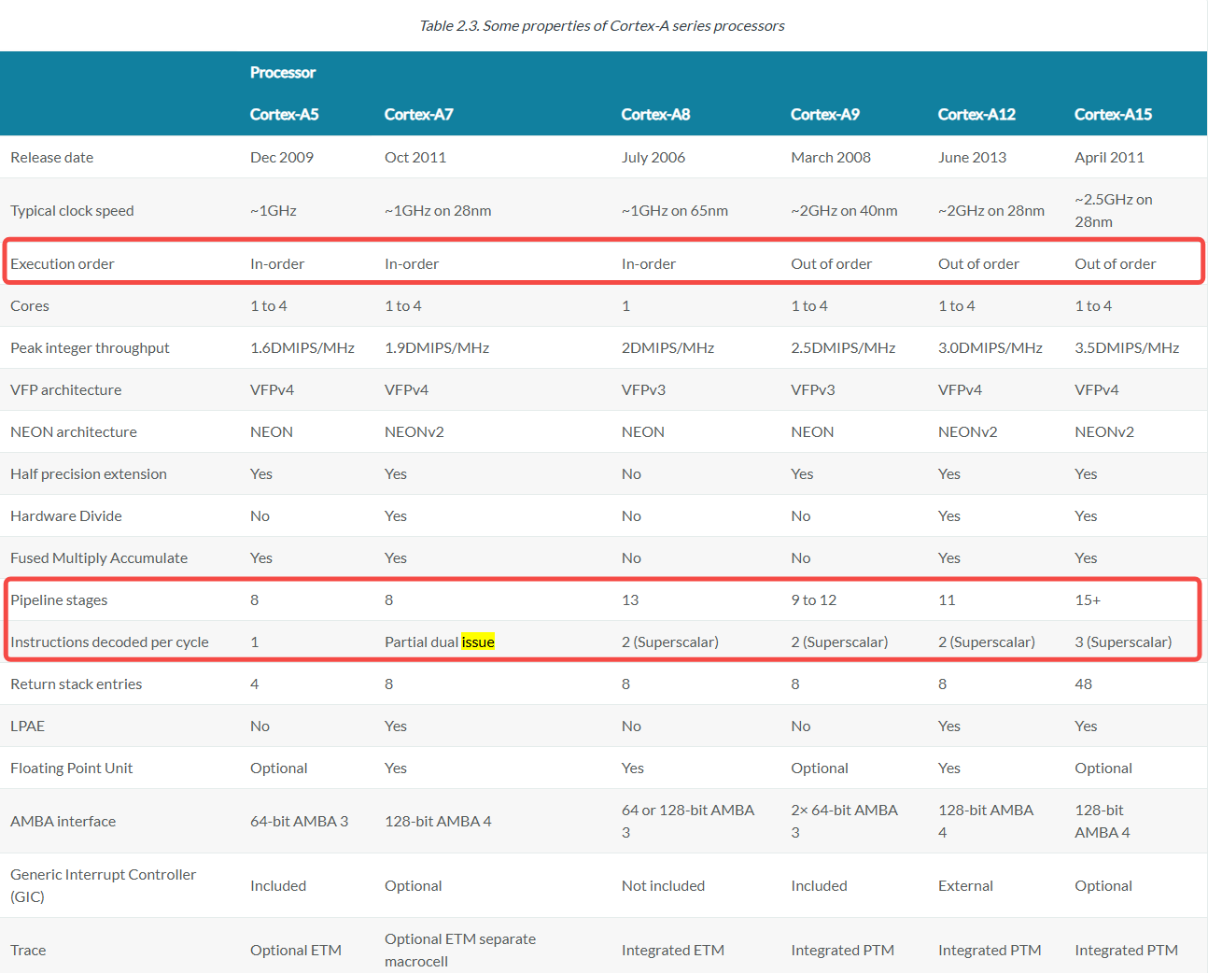Click the '2× 64-bit AMBA 3' cell
The height and width of the screenshot is (973, 1208).
pyautogui.click(x=844, y=822)
